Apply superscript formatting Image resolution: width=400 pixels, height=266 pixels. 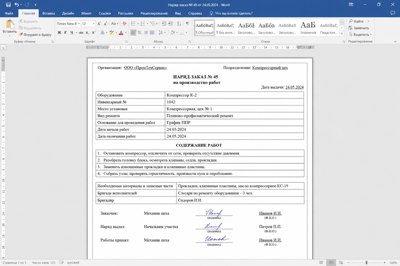click(94, 32)
